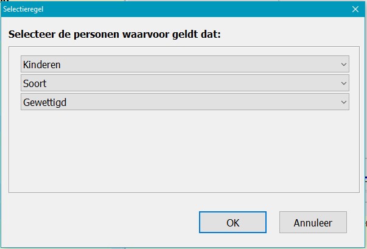Select the 'Kinderen' text in the first dropdown
This screenshot has height=249, width=367.
(42, 64)
